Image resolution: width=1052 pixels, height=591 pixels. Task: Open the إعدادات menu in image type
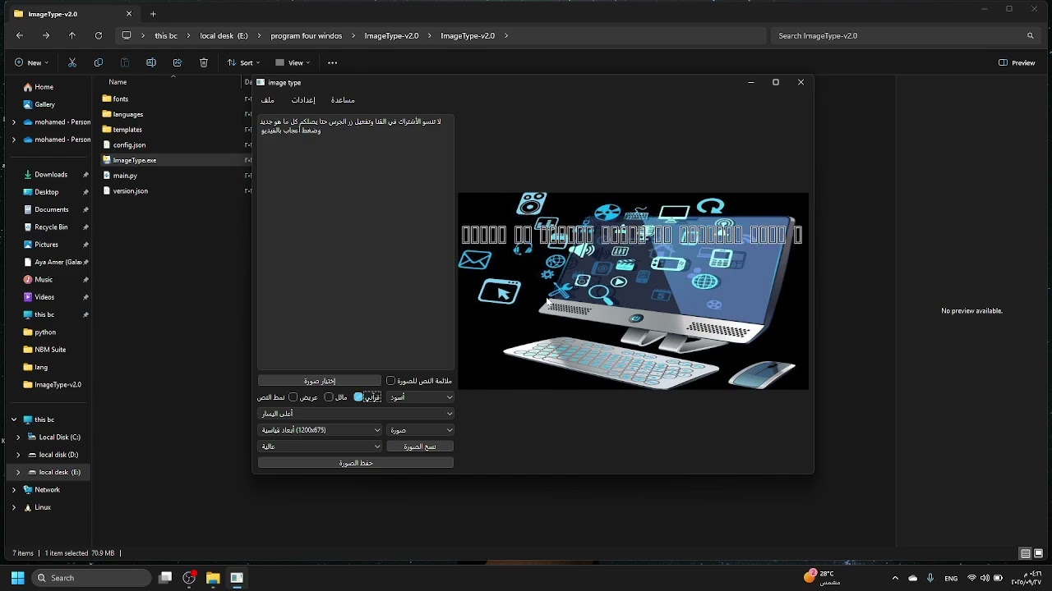coord(303,100)
